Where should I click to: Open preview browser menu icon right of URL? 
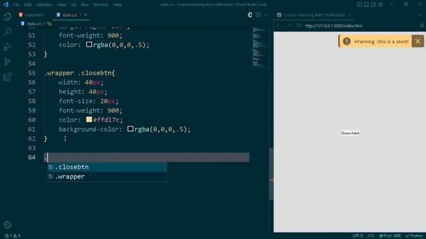click(422, 25)
